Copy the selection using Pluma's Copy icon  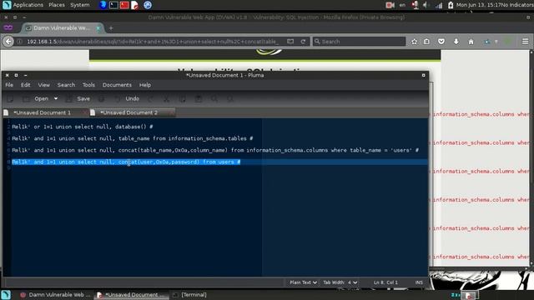[182, 98]
